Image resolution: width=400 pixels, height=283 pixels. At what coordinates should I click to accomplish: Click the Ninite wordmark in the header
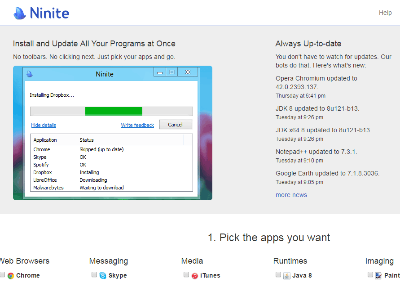[x=49, y=13]
